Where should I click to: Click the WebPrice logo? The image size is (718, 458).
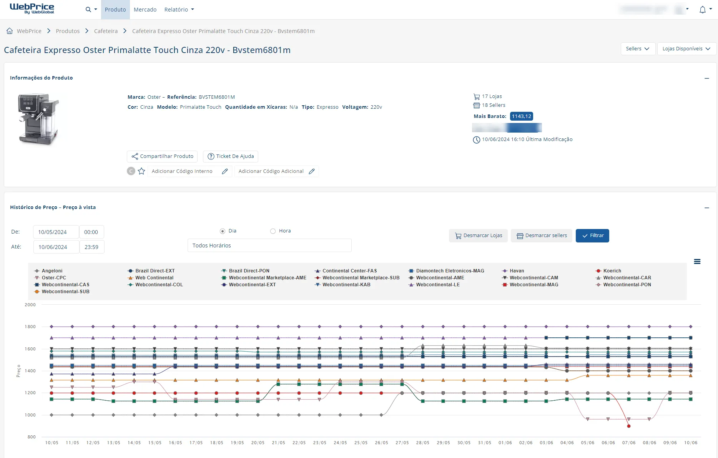(32, 8)
